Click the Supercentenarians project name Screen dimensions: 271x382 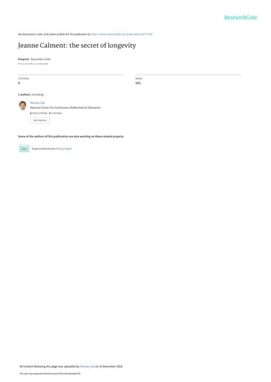[43, 148]
